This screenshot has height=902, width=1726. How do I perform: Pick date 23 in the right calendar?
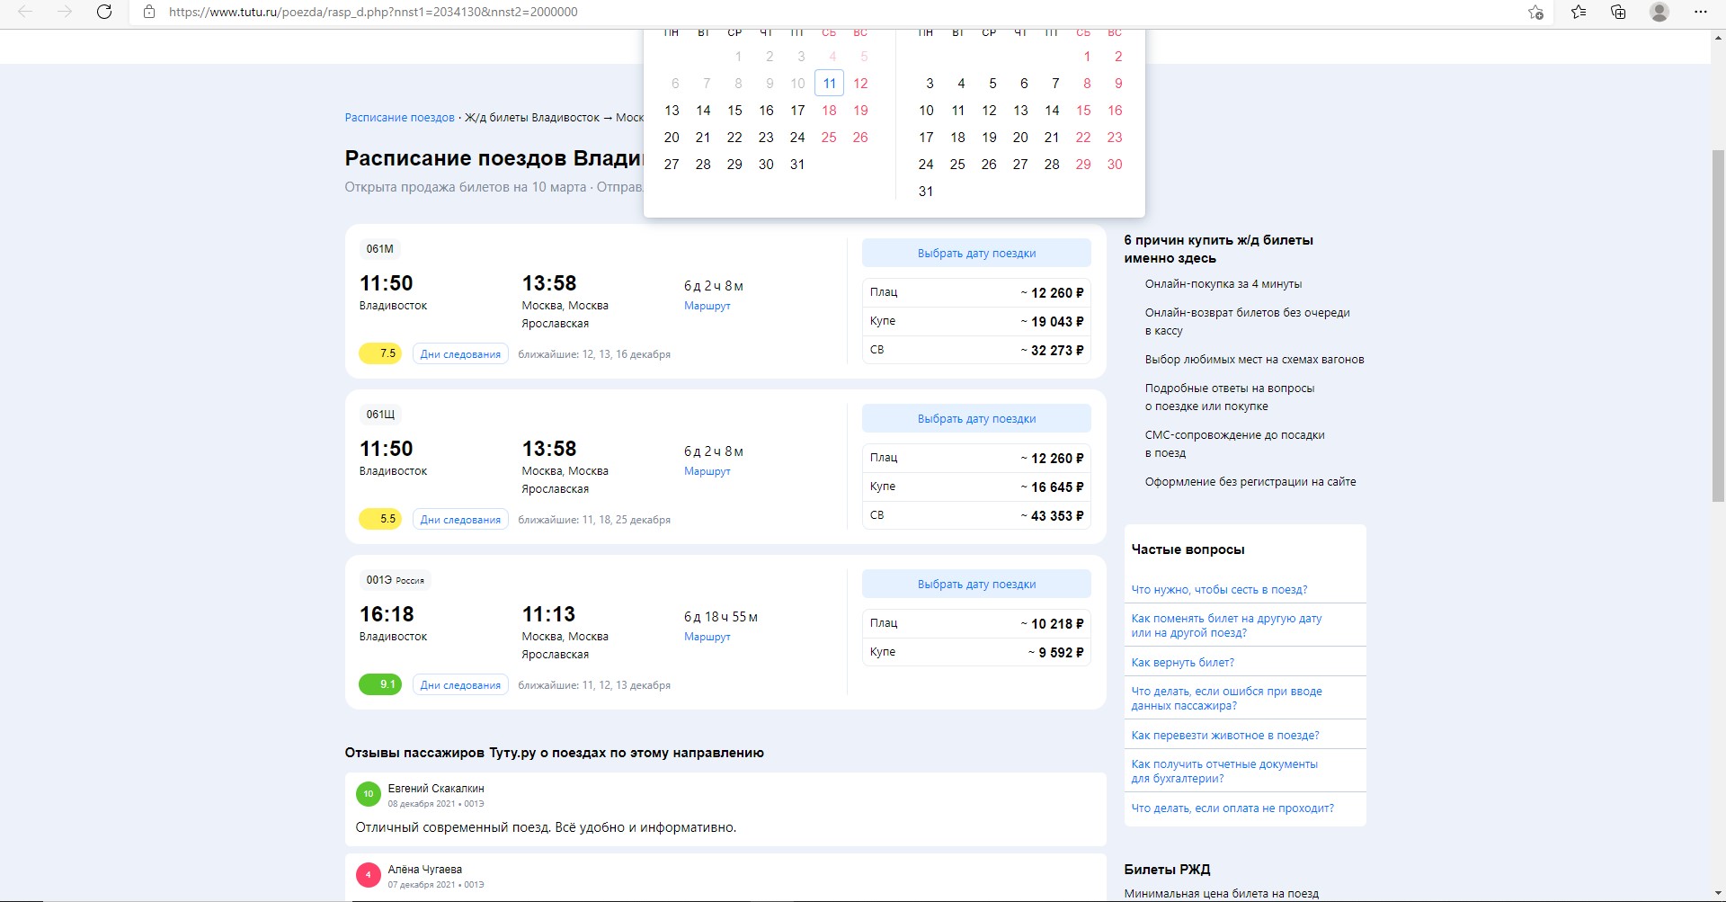click(1115, 138)
